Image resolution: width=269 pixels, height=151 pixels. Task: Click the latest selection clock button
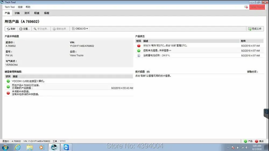coord(60,29)
